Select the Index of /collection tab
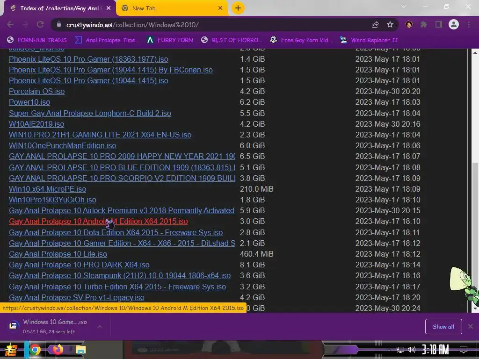The image size is (479, 359). 59,8
